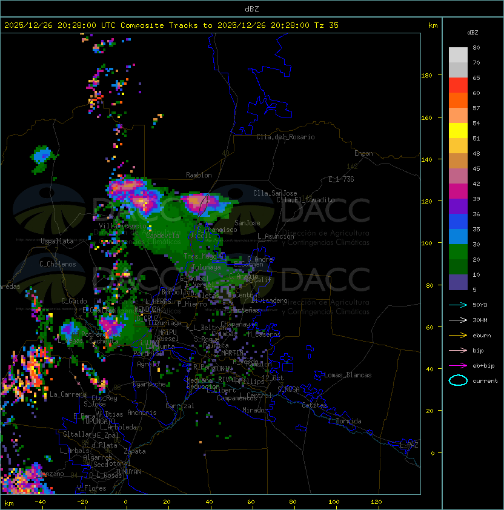This screenshot has width=504, height=510.
Task: Click the C_Chilenos label
Action: click(58, 264)
